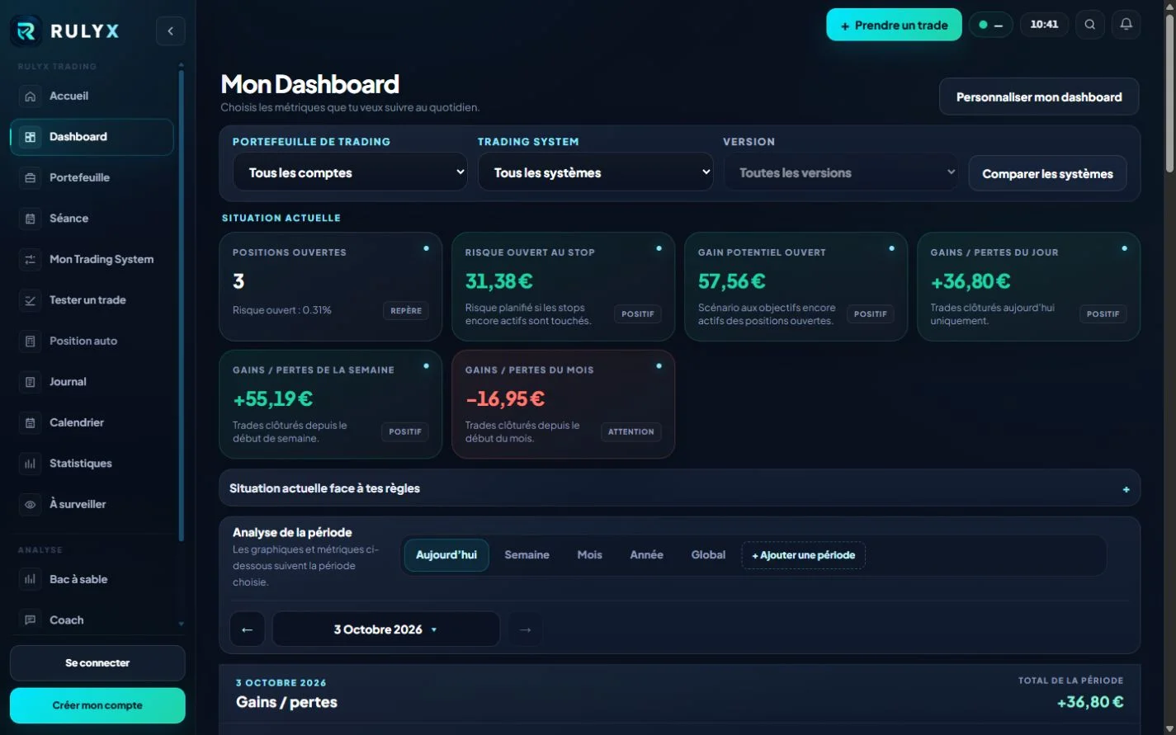Select the Global period tab
1176x735 pixels.
pyautogui.click(x=708, y=555)
